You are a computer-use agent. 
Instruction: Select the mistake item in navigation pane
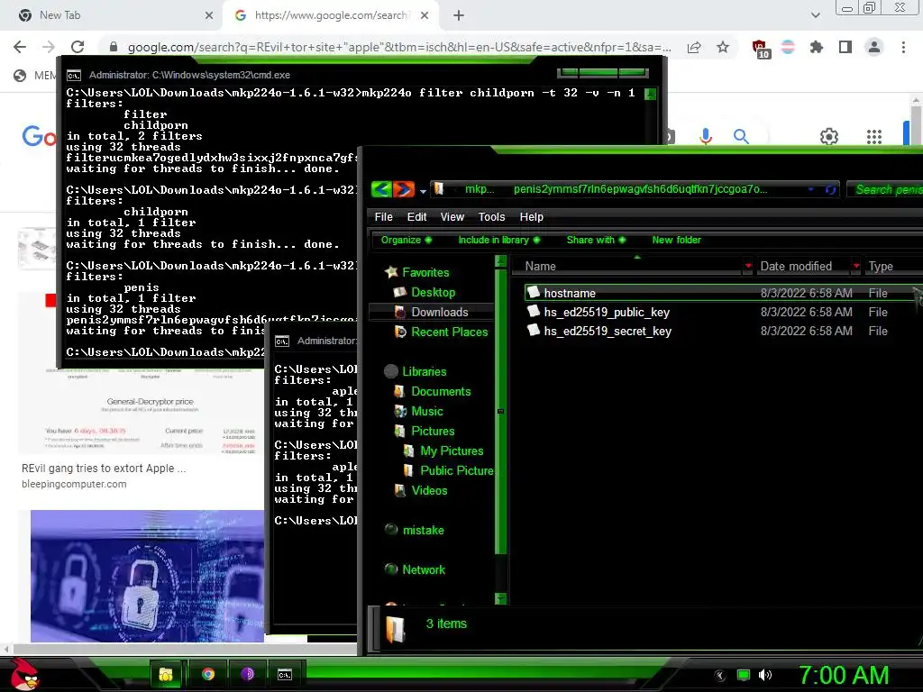coord(423,530)
